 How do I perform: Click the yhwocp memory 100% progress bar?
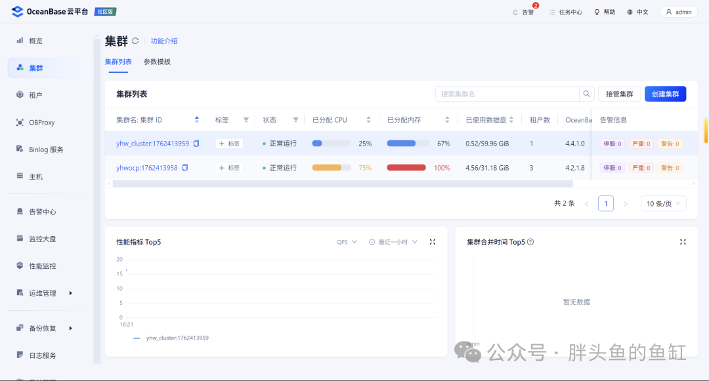(x=406, y=168)
